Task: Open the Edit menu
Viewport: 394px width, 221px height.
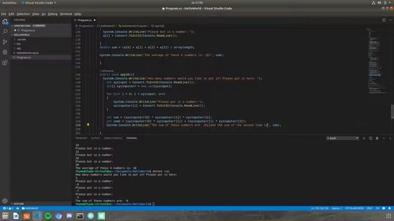Action: (11, 14)
